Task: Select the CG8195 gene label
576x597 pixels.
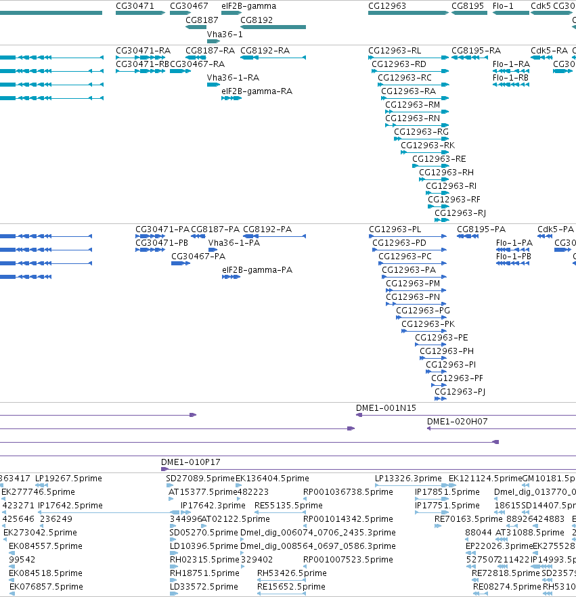Action: [468, 6]
